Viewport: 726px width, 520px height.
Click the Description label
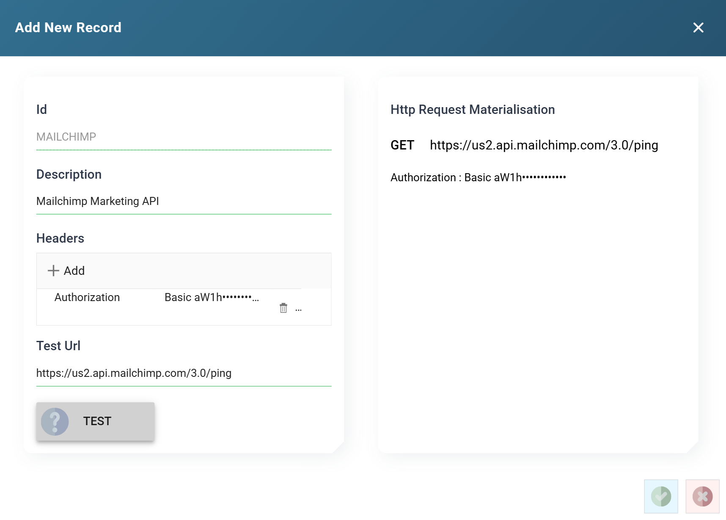69,174
